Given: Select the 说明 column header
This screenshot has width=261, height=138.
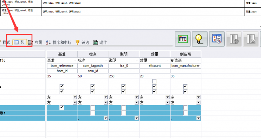Looking at the screenshot, I should [x=124, y=54].
